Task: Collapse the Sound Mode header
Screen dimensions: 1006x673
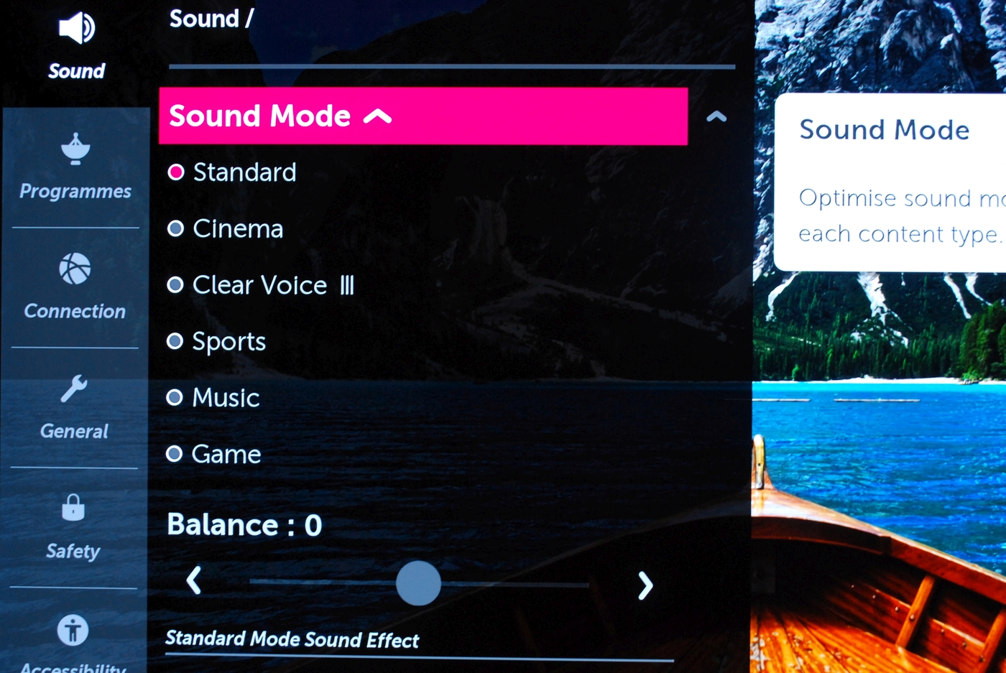Action: [x=423, y=116]
